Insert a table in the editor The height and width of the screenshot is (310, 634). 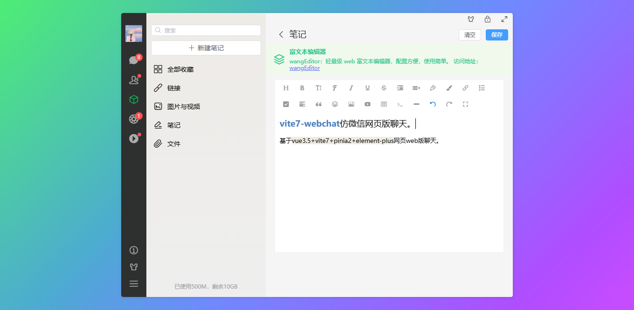pos(384,104)
